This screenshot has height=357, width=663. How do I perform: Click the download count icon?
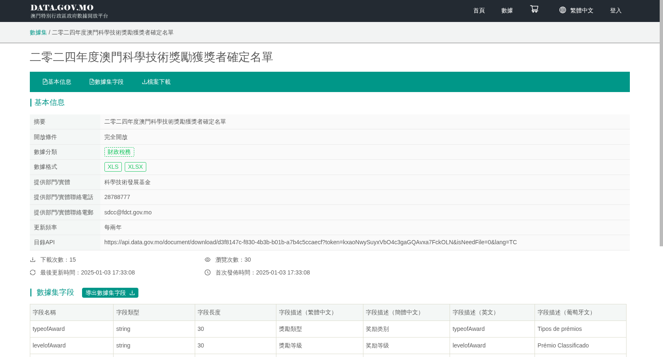tap(33, 260)
